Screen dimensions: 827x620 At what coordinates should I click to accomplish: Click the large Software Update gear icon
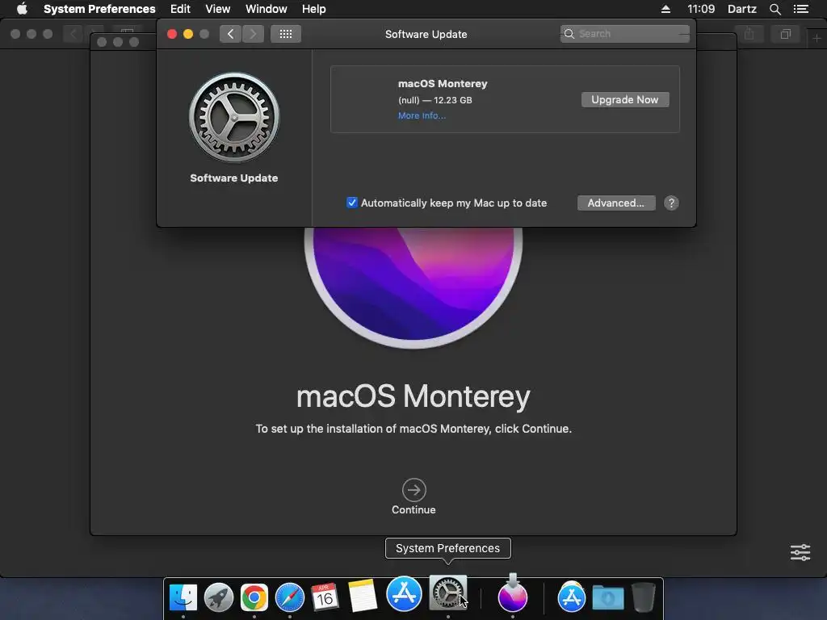click(x=234, y=118)
